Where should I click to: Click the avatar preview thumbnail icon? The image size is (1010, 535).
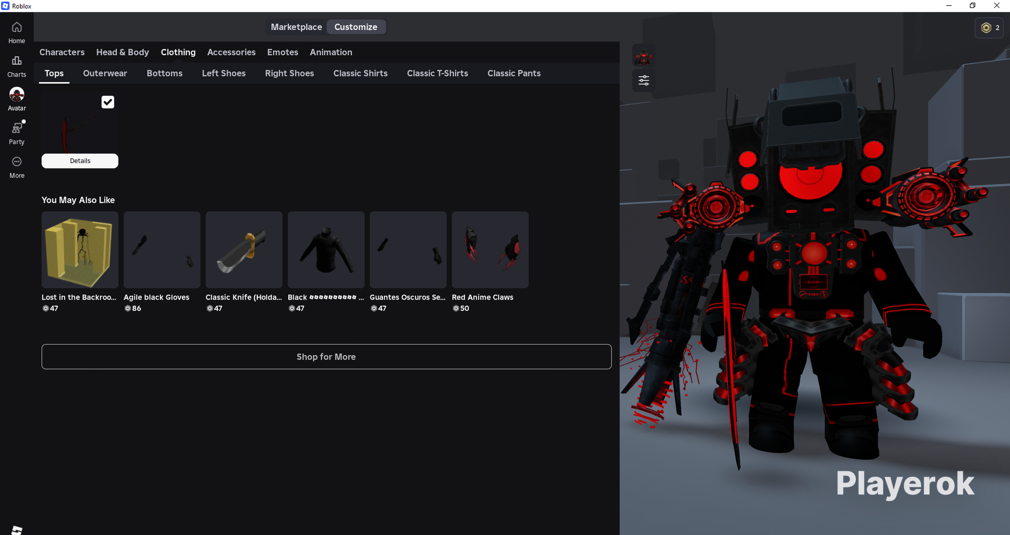tap(644, 57)
